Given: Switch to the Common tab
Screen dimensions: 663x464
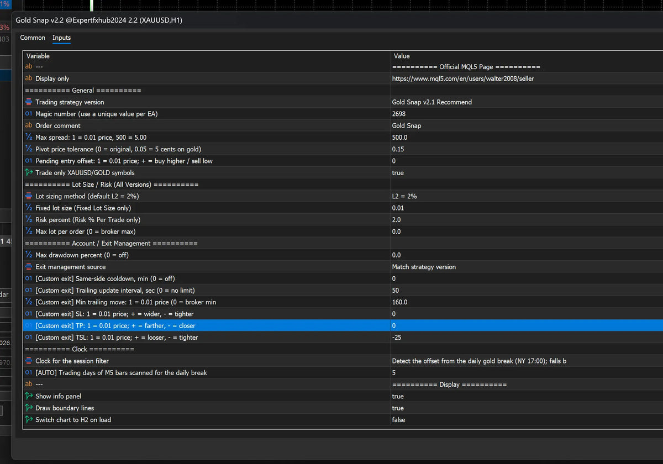Looking at the screenshot, I should (x=33, y=38).
